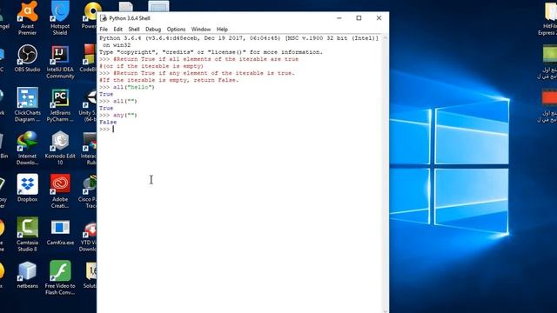Open the Debug menu
The height and width of the screenshot is (313, 557).
pos(153,29)
